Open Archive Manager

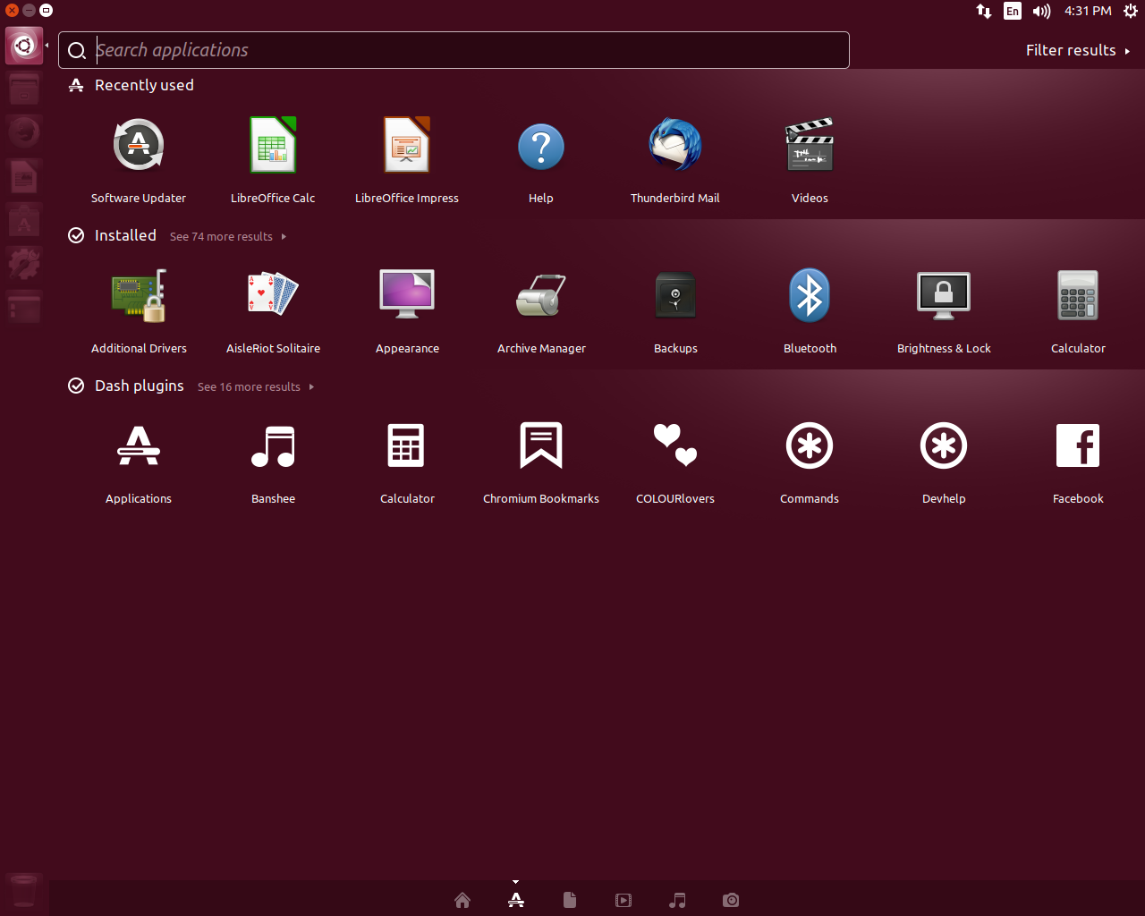541,310
